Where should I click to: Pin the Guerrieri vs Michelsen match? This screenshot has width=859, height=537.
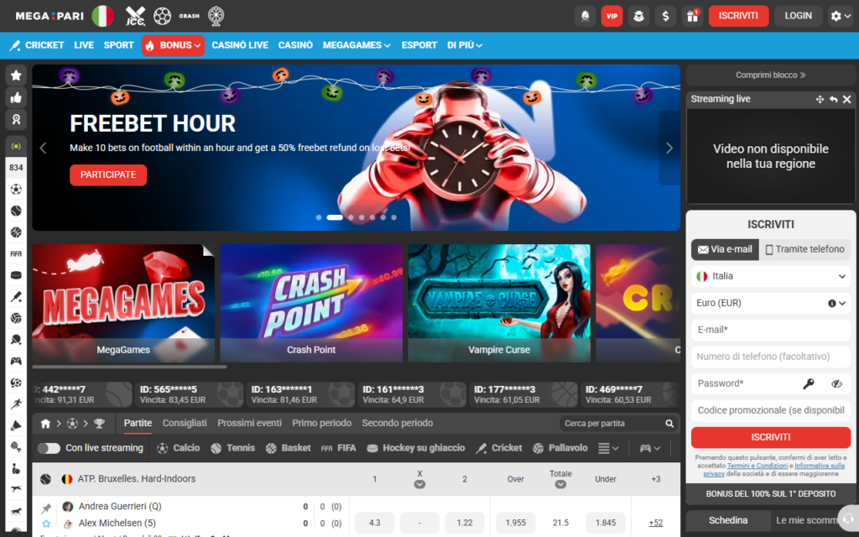(46, 508)
